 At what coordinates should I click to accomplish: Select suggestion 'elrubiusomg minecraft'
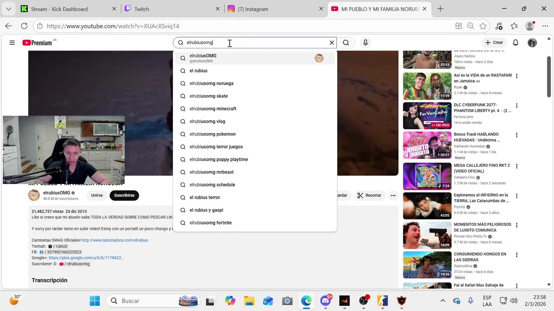255,109
